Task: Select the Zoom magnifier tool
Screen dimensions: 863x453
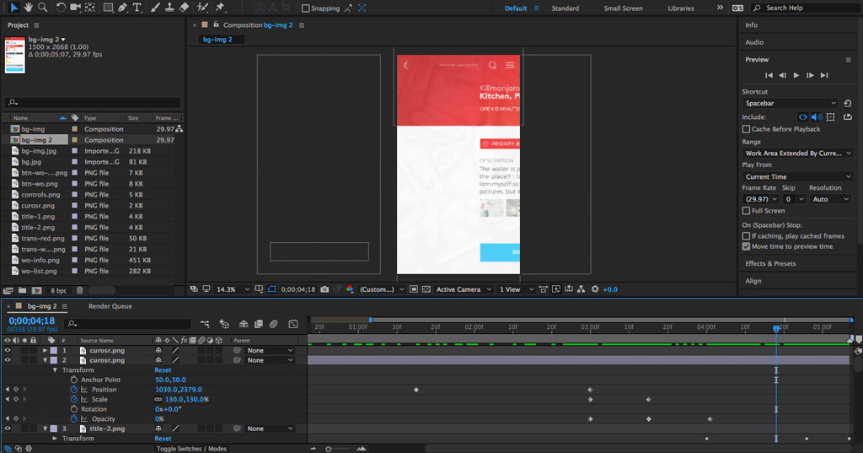Action: click(42, 7)
